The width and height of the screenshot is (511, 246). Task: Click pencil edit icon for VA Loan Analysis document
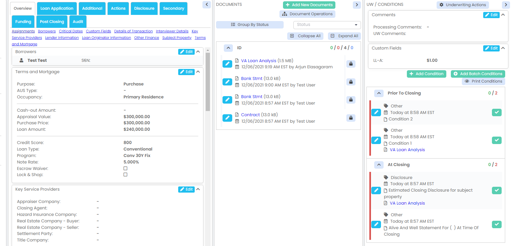pos(227,64)
